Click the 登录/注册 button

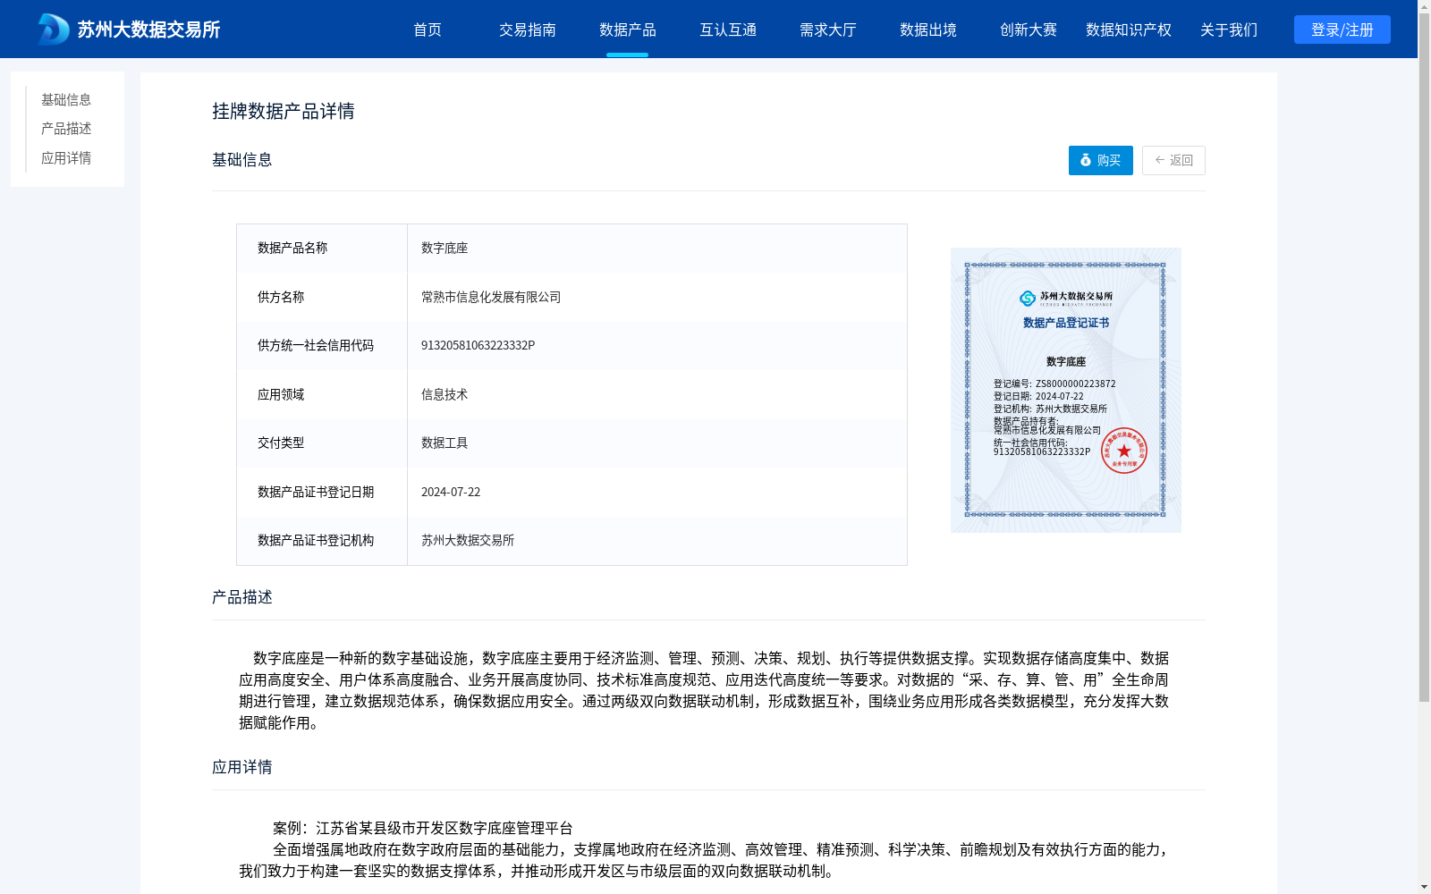click(x=1342, y=30)
